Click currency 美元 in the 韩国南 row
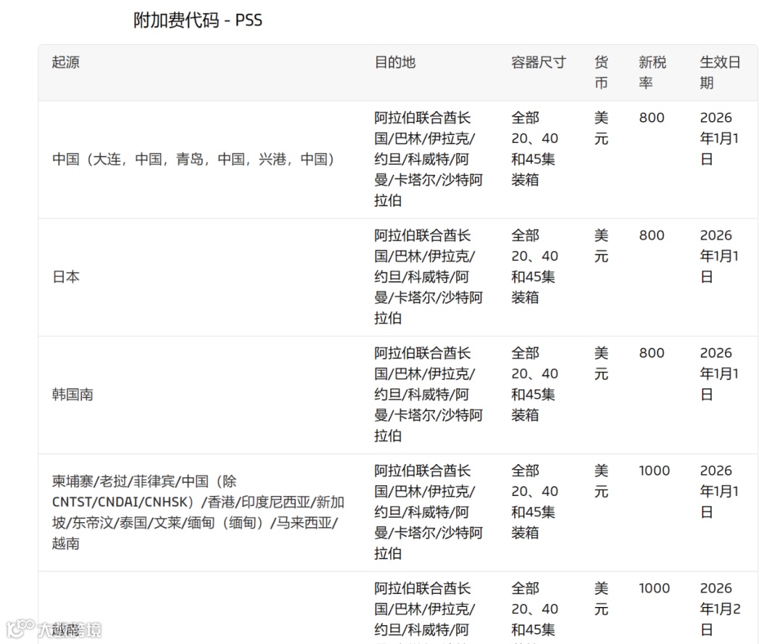The height and width of the screenshot is (644, 783). (x=601, y=364)
